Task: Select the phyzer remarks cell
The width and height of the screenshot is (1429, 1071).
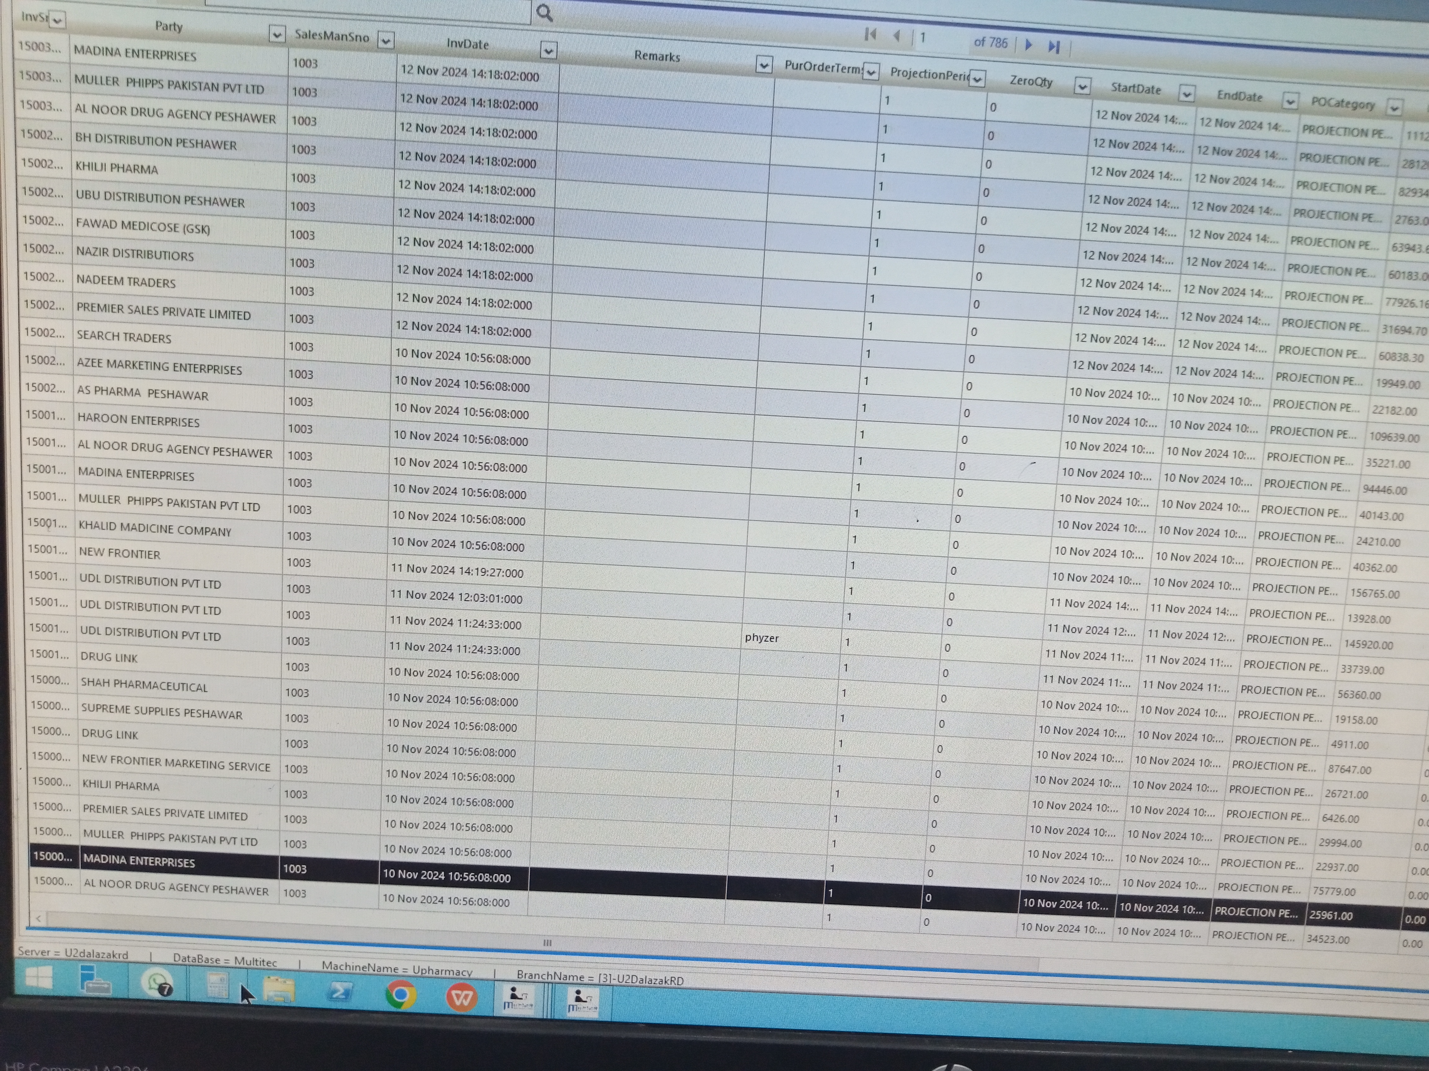Action: 762,638
